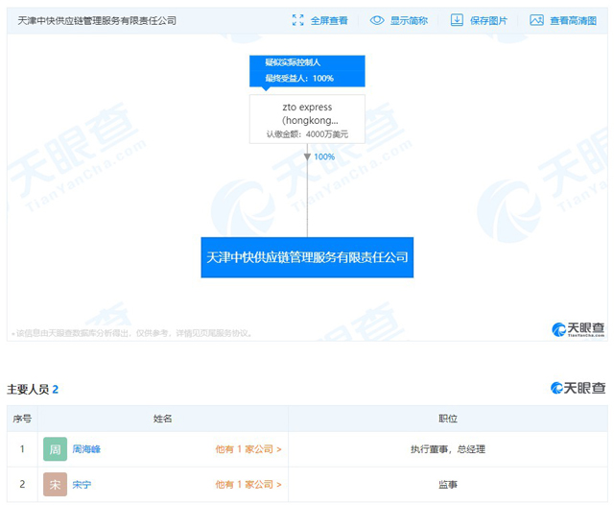Click the fullscreen expand arrows icon
This screenshot has height=505, width=614.
(298, 20)
